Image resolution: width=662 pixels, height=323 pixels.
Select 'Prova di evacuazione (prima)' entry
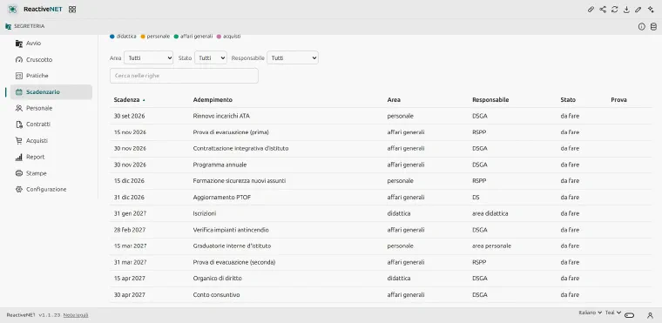click(x=381, y=132)
